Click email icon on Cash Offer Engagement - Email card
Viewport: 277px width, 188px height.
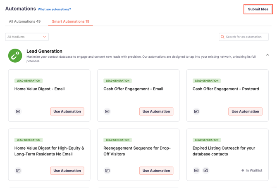[107, 111]
